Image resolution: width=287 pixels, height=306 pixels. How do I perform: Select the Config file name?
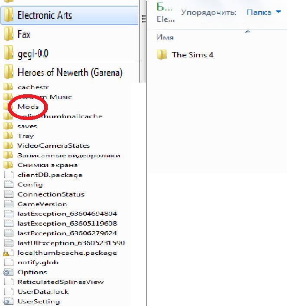[30, 185]
